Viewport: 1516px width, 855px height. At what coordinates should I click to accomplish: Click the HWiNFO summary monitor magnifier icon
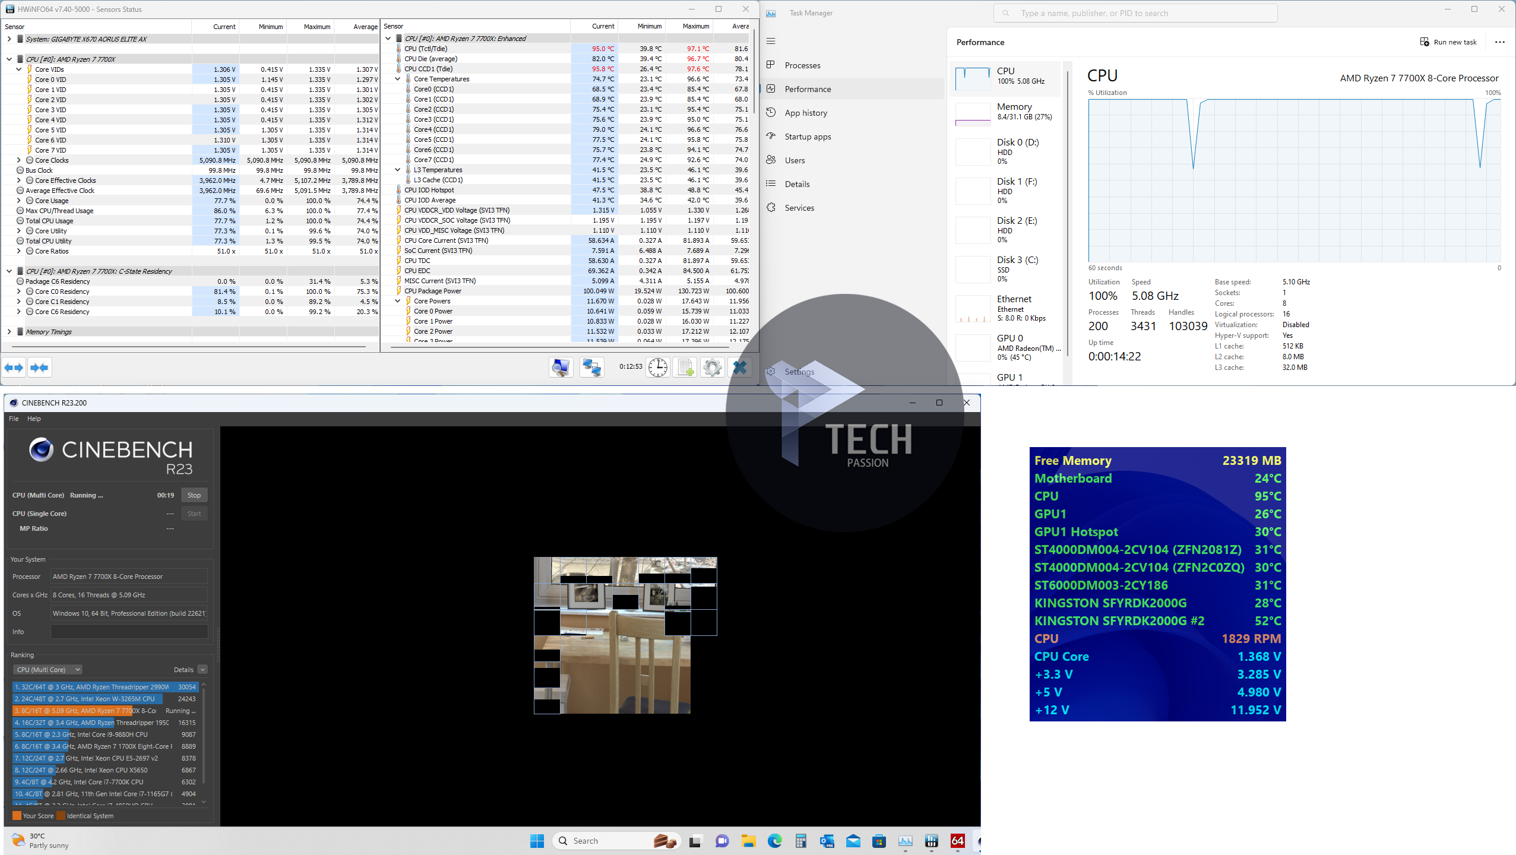click(x=561, y=368)
